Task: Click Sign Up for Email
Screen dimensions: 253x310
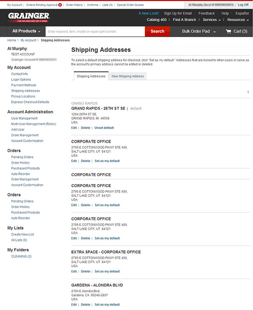Action: [x=178, y=13]
